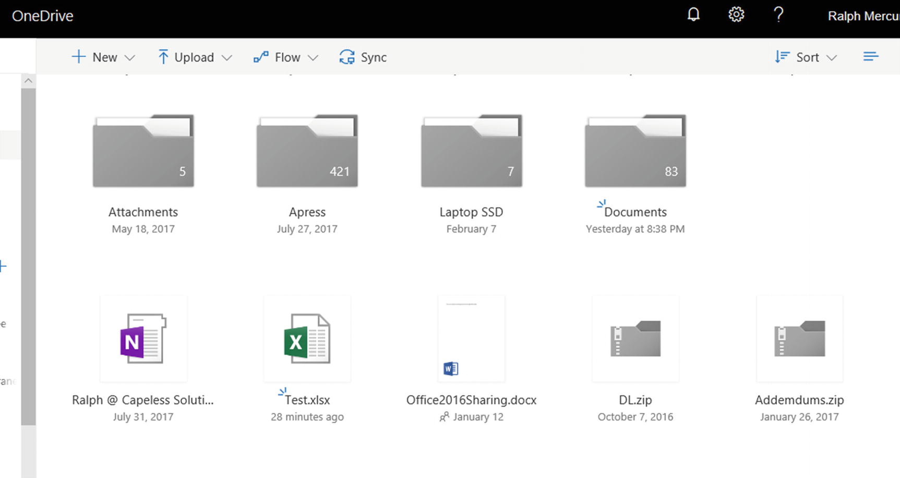
Task: Click the help question mark
Action: click(778, 15)
